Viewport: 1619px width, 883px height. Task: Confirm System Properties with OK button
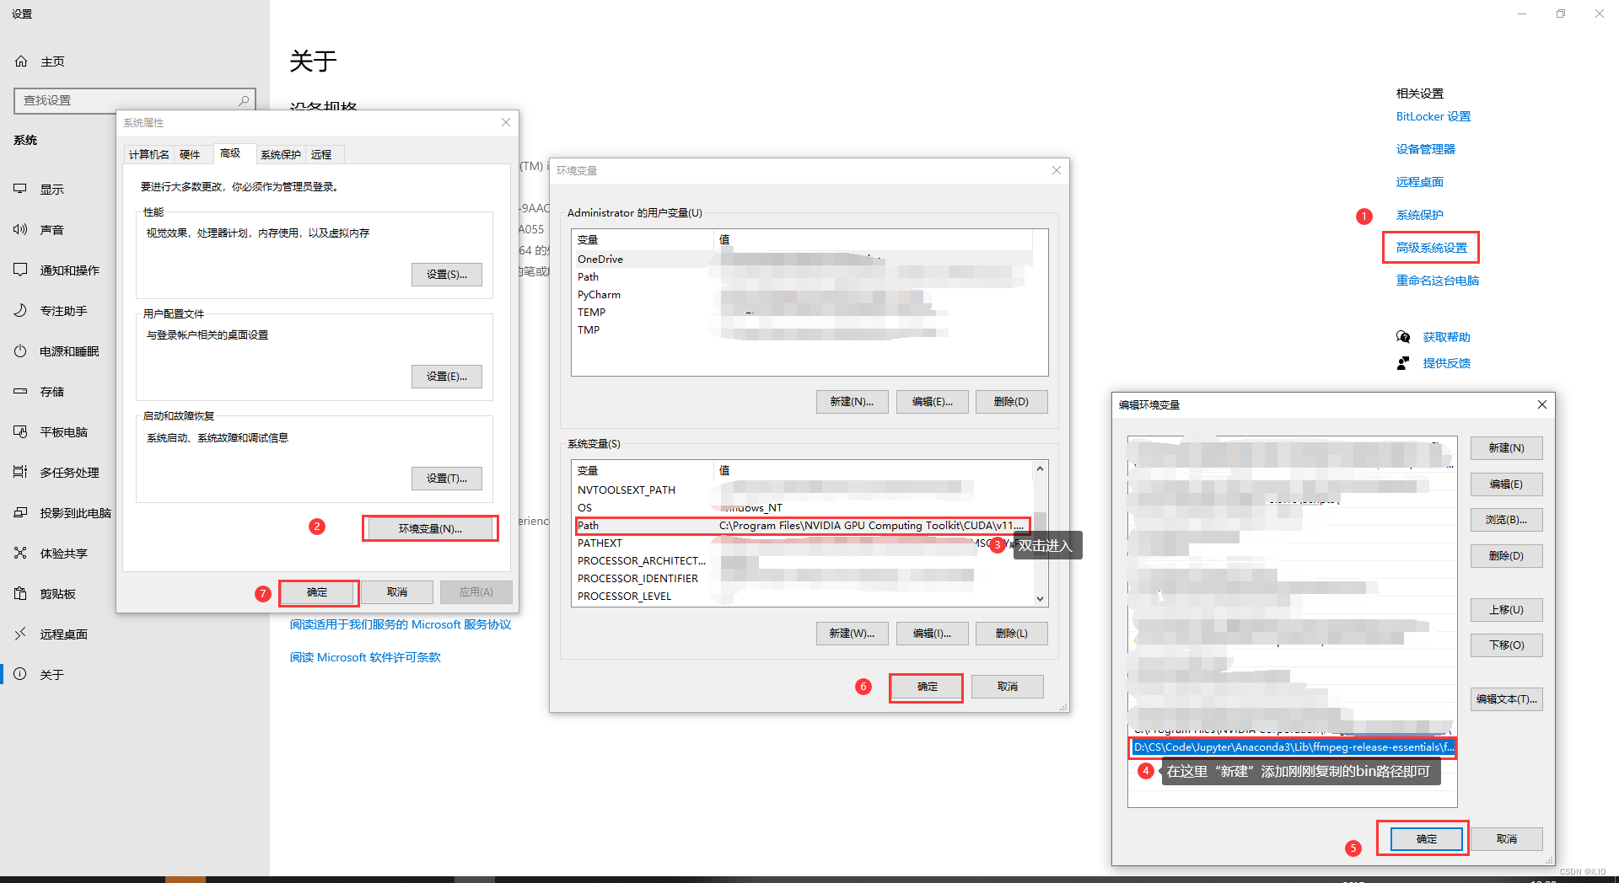pyautogui.click(x=318, y=592)
